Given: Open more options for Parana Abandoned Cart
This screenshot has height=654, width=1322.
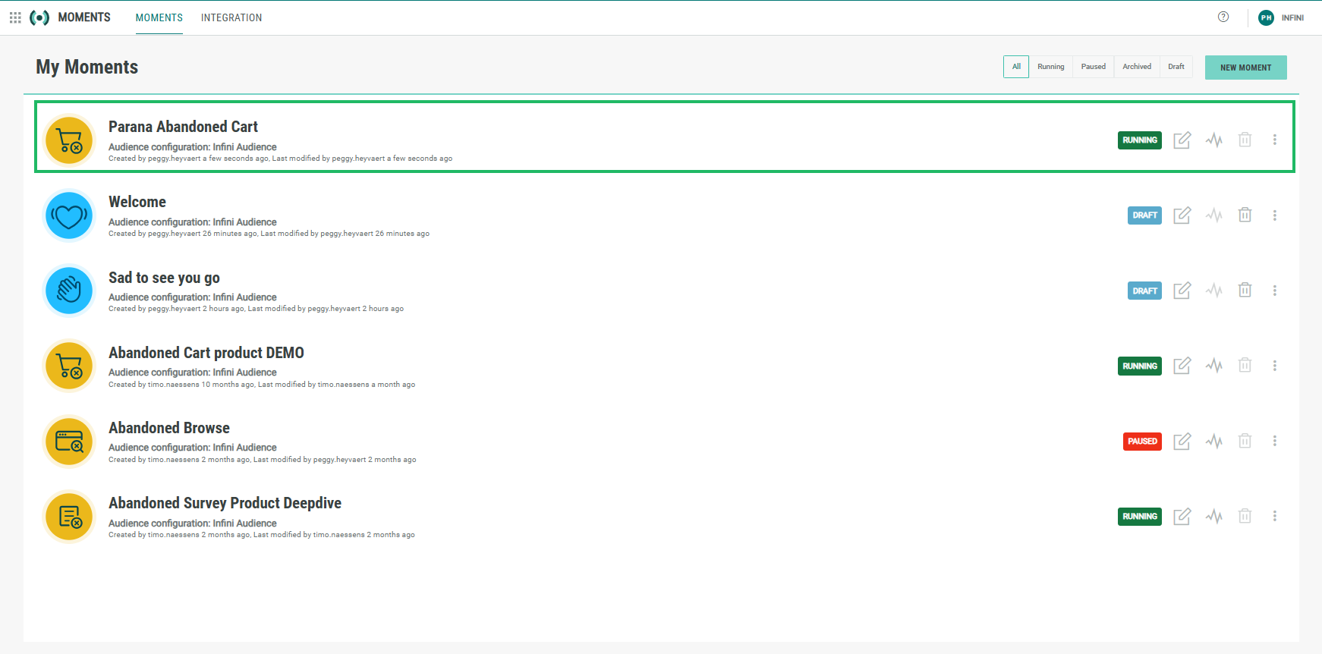Looking at the screenshot, I should coord(1274,140).
